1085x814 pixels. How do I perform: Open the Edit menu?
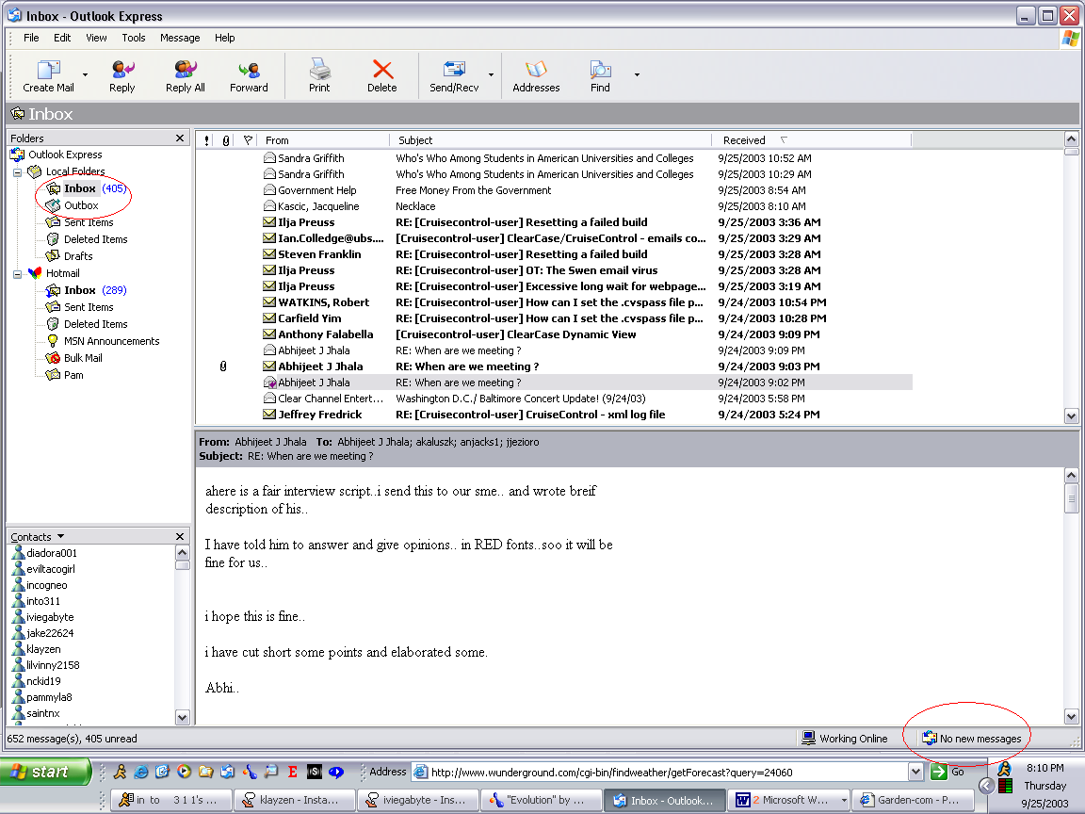[x=62, y=38]
